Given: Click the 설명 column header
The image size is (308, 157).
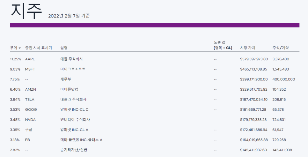Looking at the screenshot, I should point(64,48).
